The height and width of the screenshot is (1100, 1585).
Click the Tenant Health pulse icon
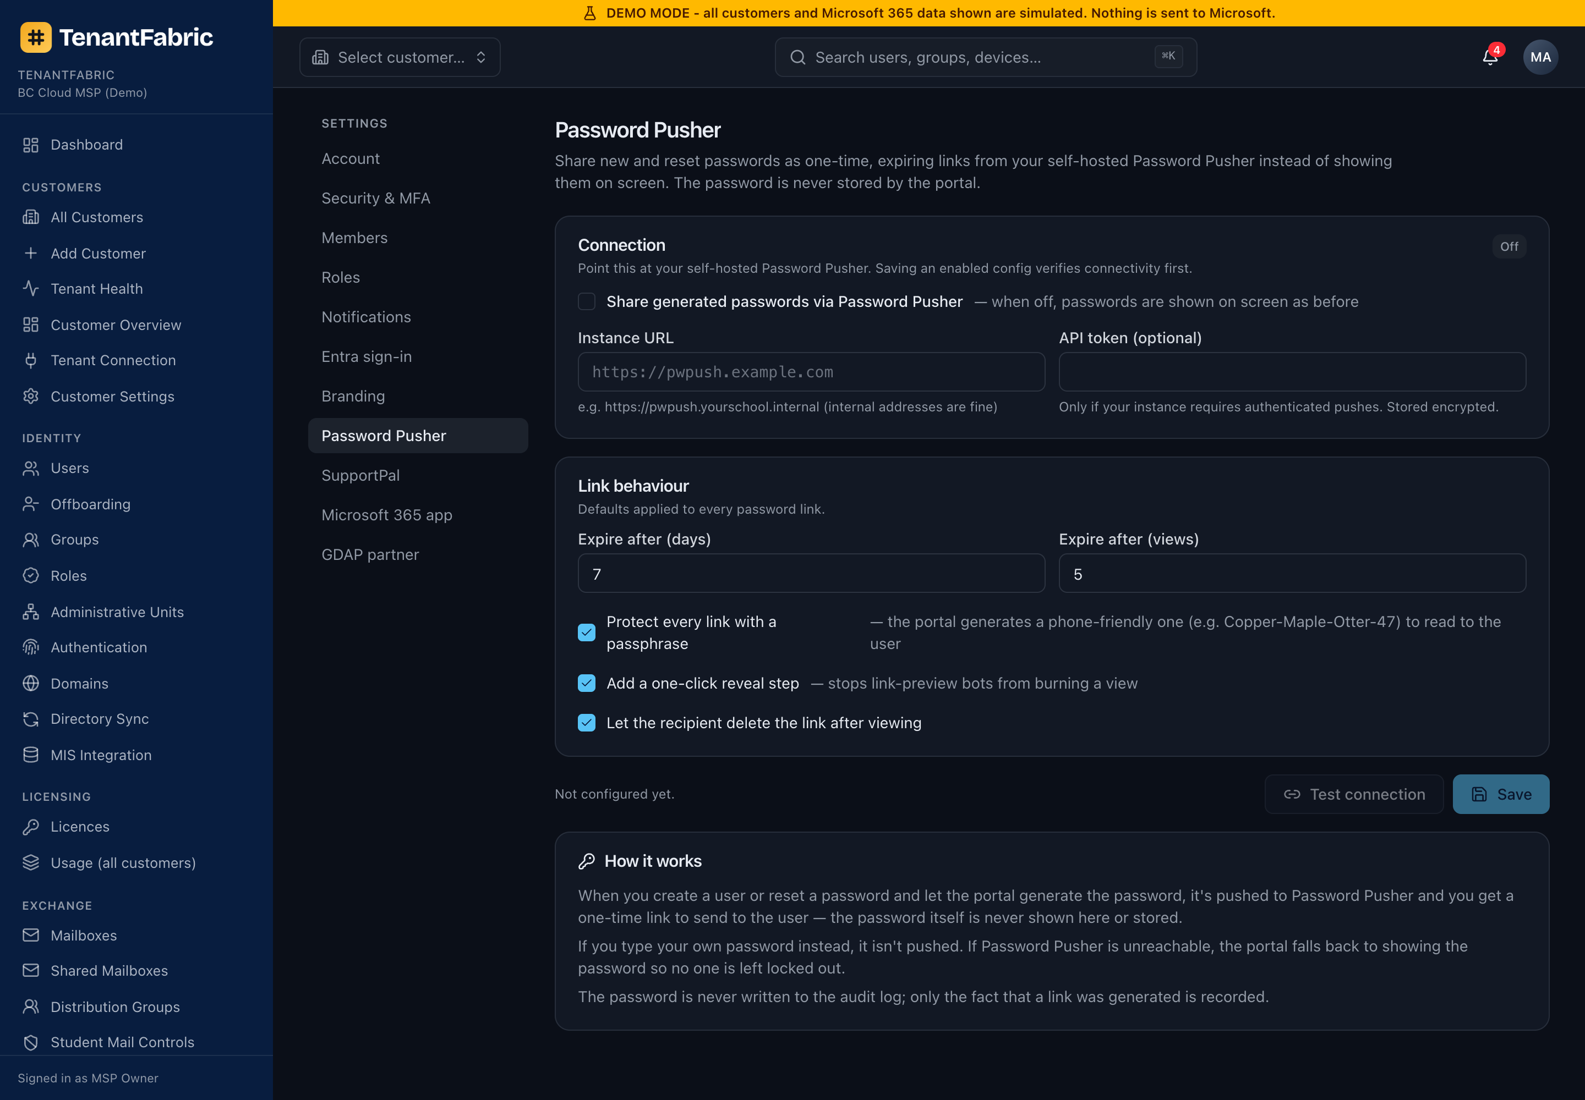coord(30,288)
